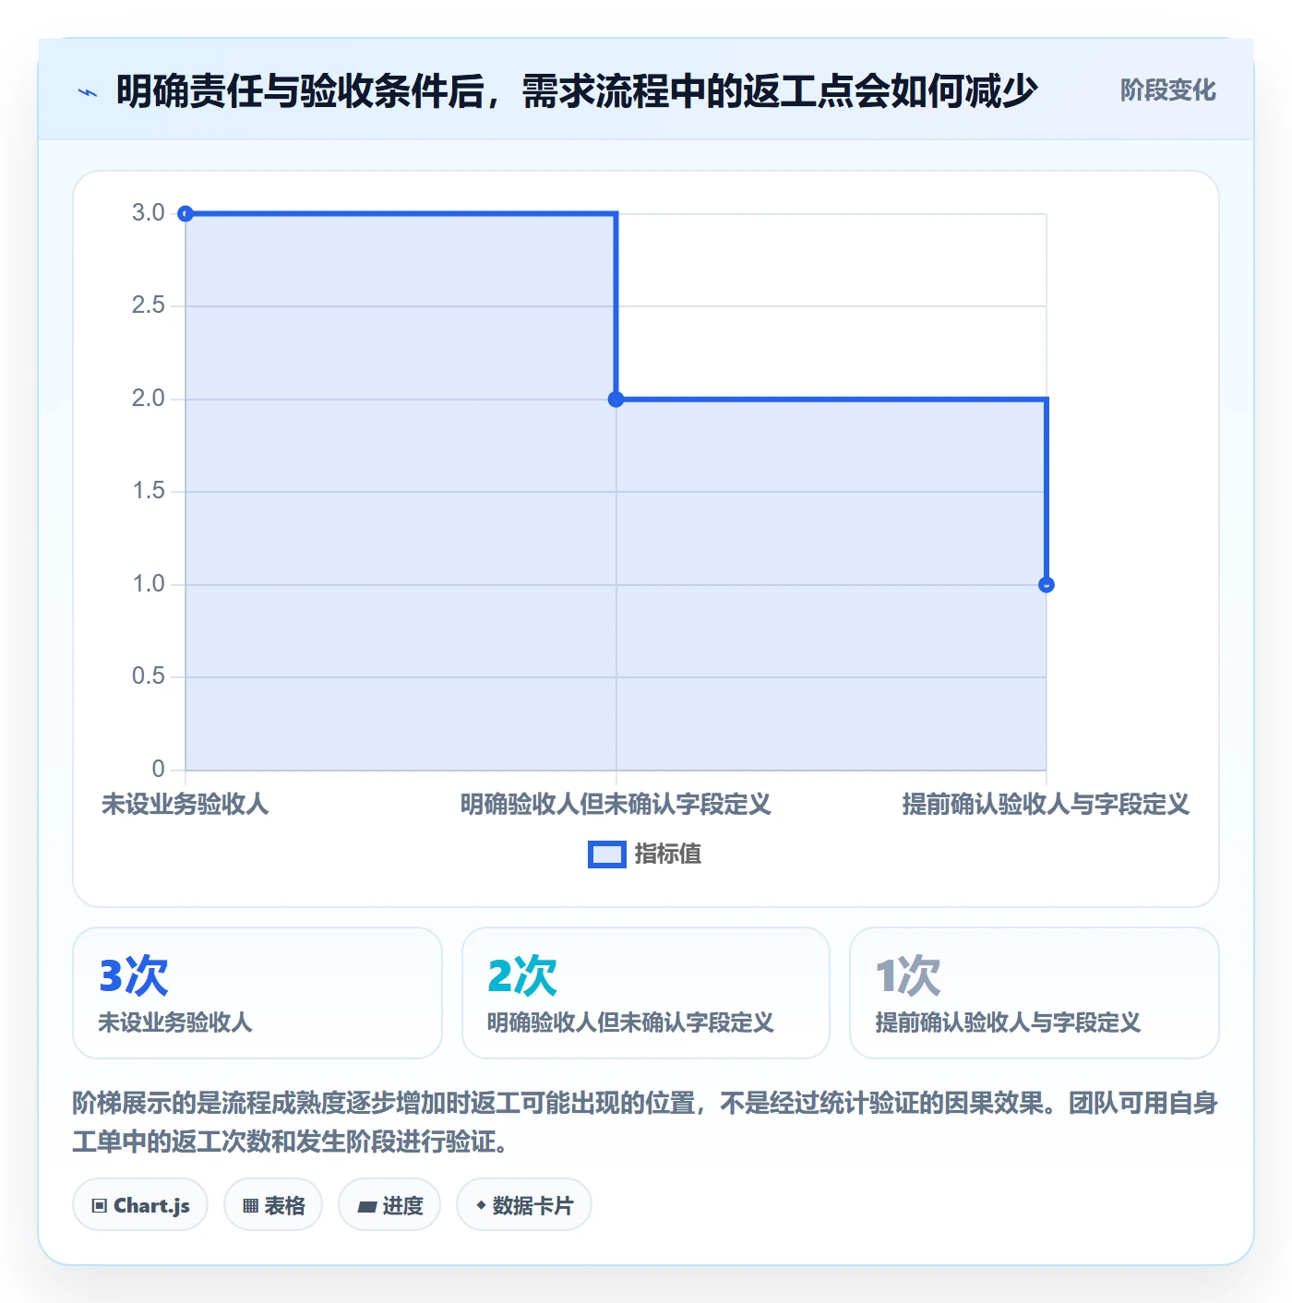This screenshot has width=1292, height=1303.
Task: Select the 进度 tag chip
Action: pos(389,1205)
